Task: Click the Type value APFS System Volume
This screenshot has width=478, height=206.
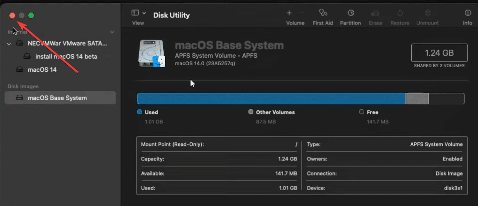Action: pyautogui.click(x=436, y=145)
